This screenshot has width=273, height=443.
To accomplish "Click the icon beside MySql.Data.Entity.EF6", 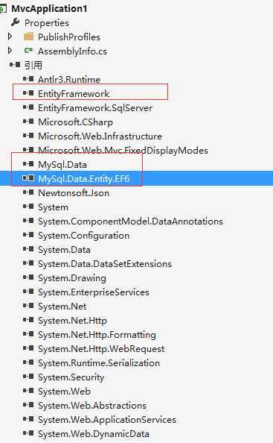I will click(x=28, y=178).
